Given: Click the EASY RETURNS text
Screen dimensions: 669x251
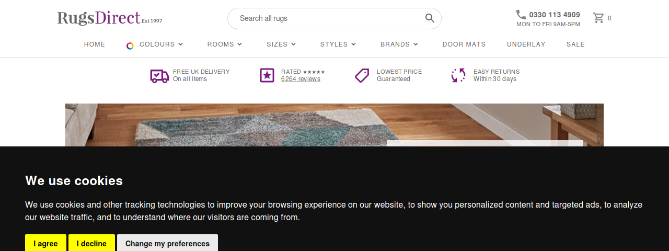Looking at the screenshot, I should [x=497, y=72].
